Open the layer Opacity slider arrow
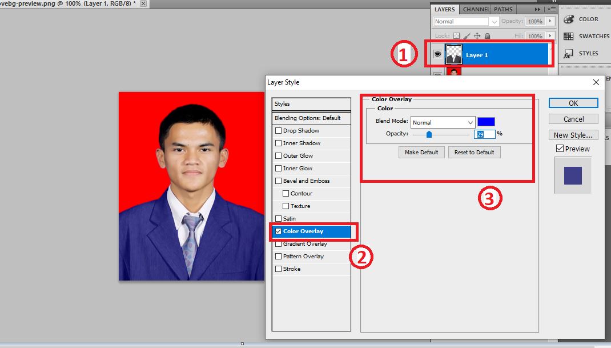 550,21
